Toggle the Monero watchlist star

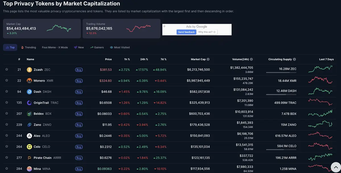(x=6, y=80)
